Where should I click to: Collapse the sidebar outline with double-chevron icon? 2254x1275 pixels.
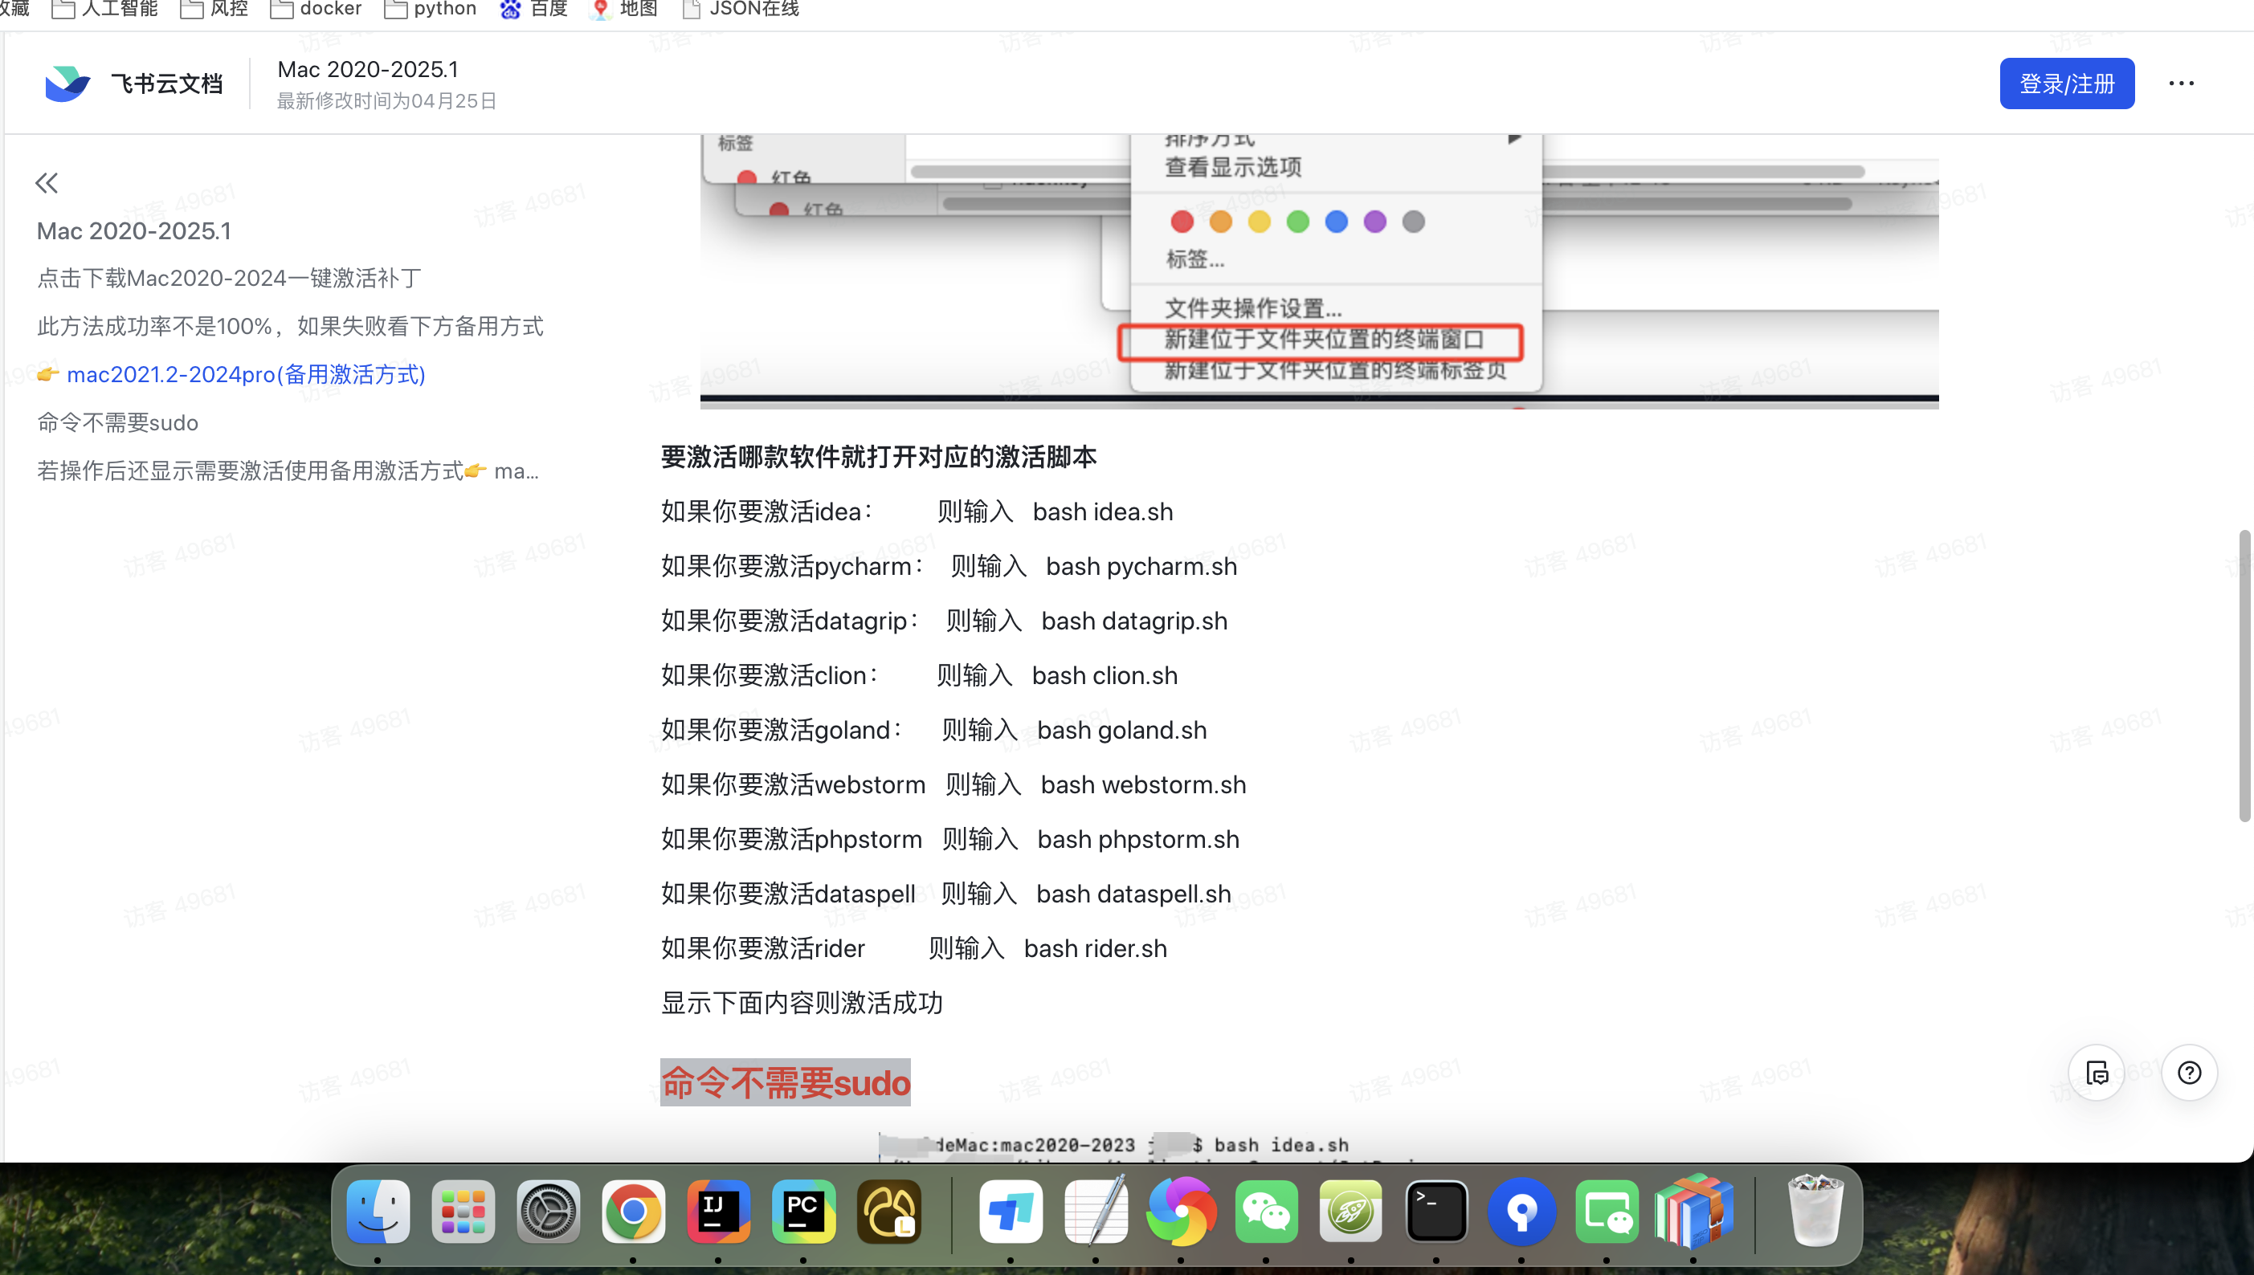(47, 183)
